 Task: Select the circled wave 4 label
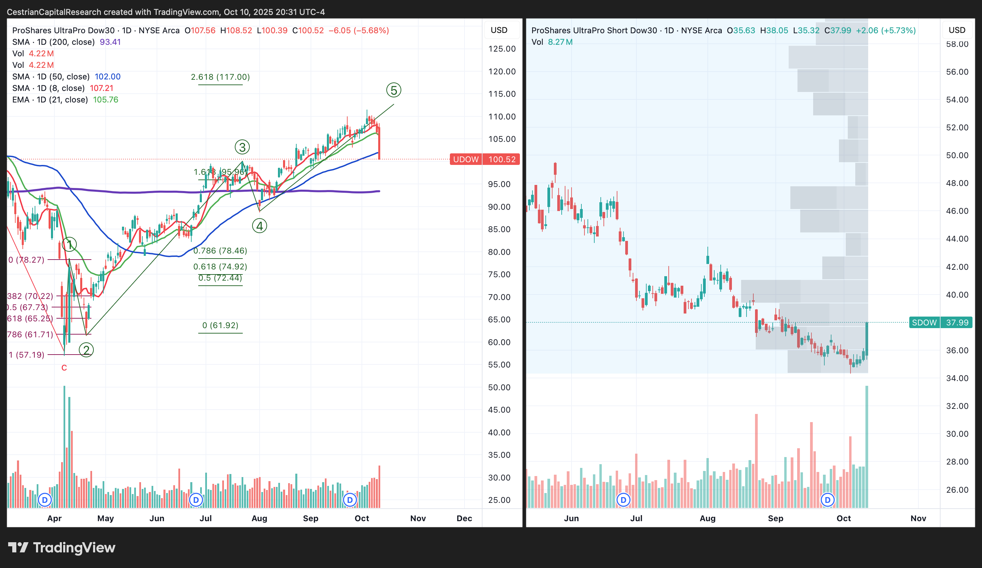[x=260, y=226]
